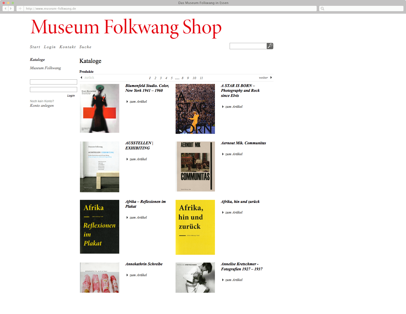Open Annekathrin Schreiber cover thumbnail
This screenshot has height=314, width=406.
click(x=99, y=277)
